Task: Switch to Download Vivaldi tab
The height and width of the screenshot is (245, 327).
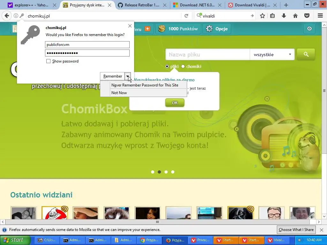Action: point(252,5)
